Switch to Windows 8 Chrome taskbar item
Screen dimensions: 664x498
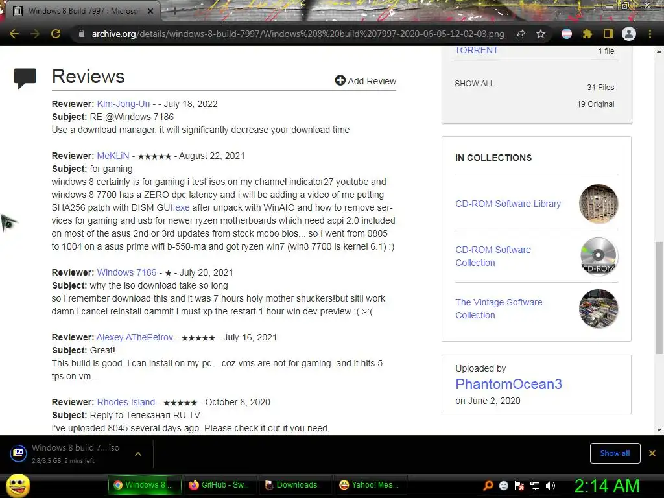click(x=145, y=485)
